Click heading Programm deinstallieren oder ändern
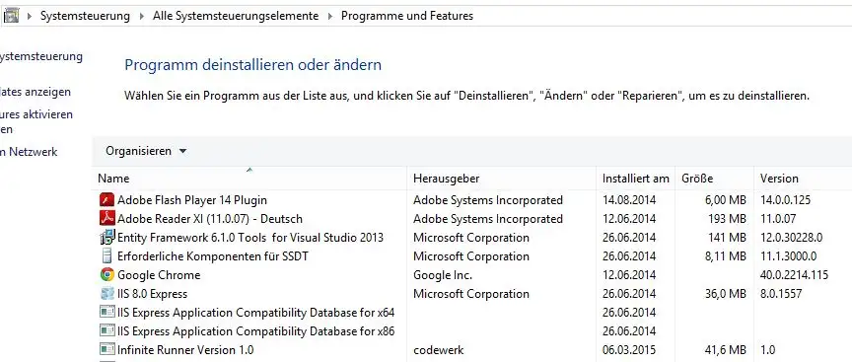Viewport: 852px width, 362px height. coord(253,65)
